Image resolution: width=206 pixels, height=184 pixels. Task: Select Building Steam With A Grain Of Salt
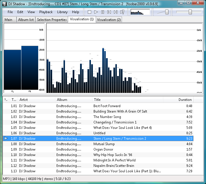[x=98, y=111]
